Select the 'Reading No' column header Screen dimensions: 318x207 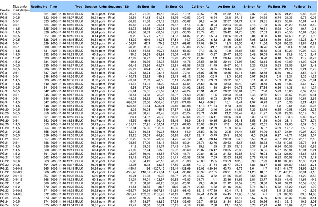click(39, 7)
